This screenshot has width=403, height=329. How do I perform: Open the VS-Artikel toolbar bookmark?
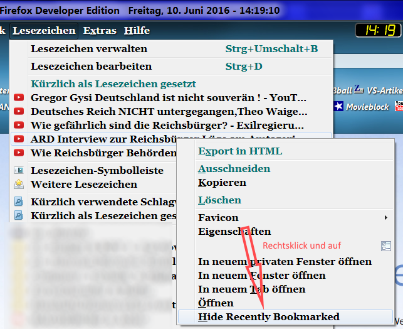384,90
